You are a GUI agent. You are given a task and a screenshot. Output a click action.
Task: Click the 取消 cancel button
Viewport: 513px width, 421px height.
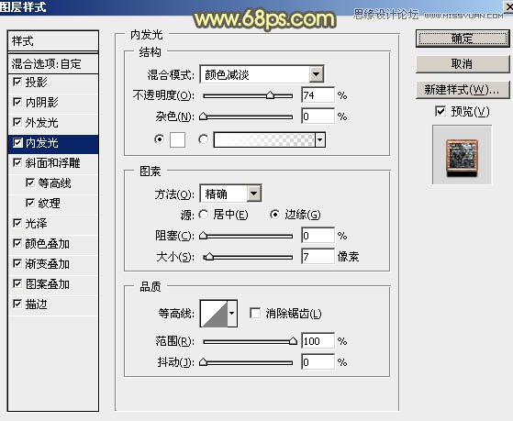tap(463, 64)
